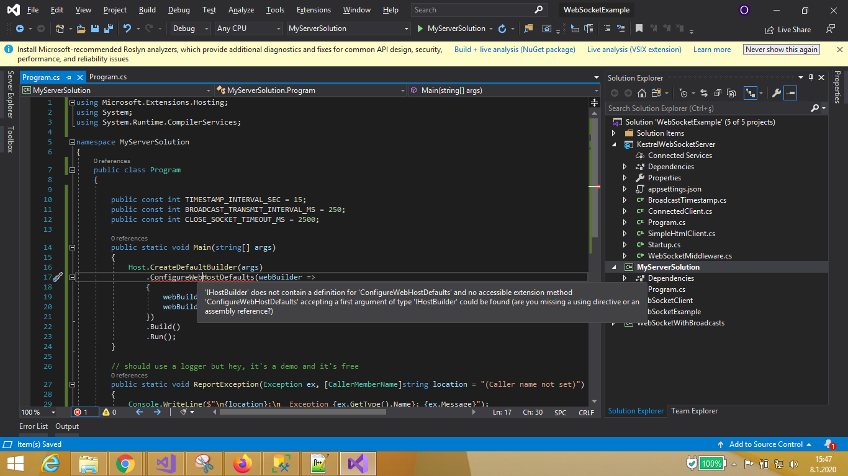Open Solution Explorer Home view
848x476 pixels.
[x=643, y=93]
